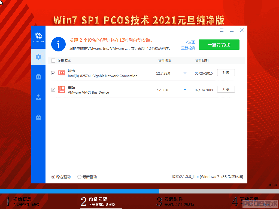Click setup step 1 初始信息
This screenshot has height=209, width=279.
[x=23, y=202]
